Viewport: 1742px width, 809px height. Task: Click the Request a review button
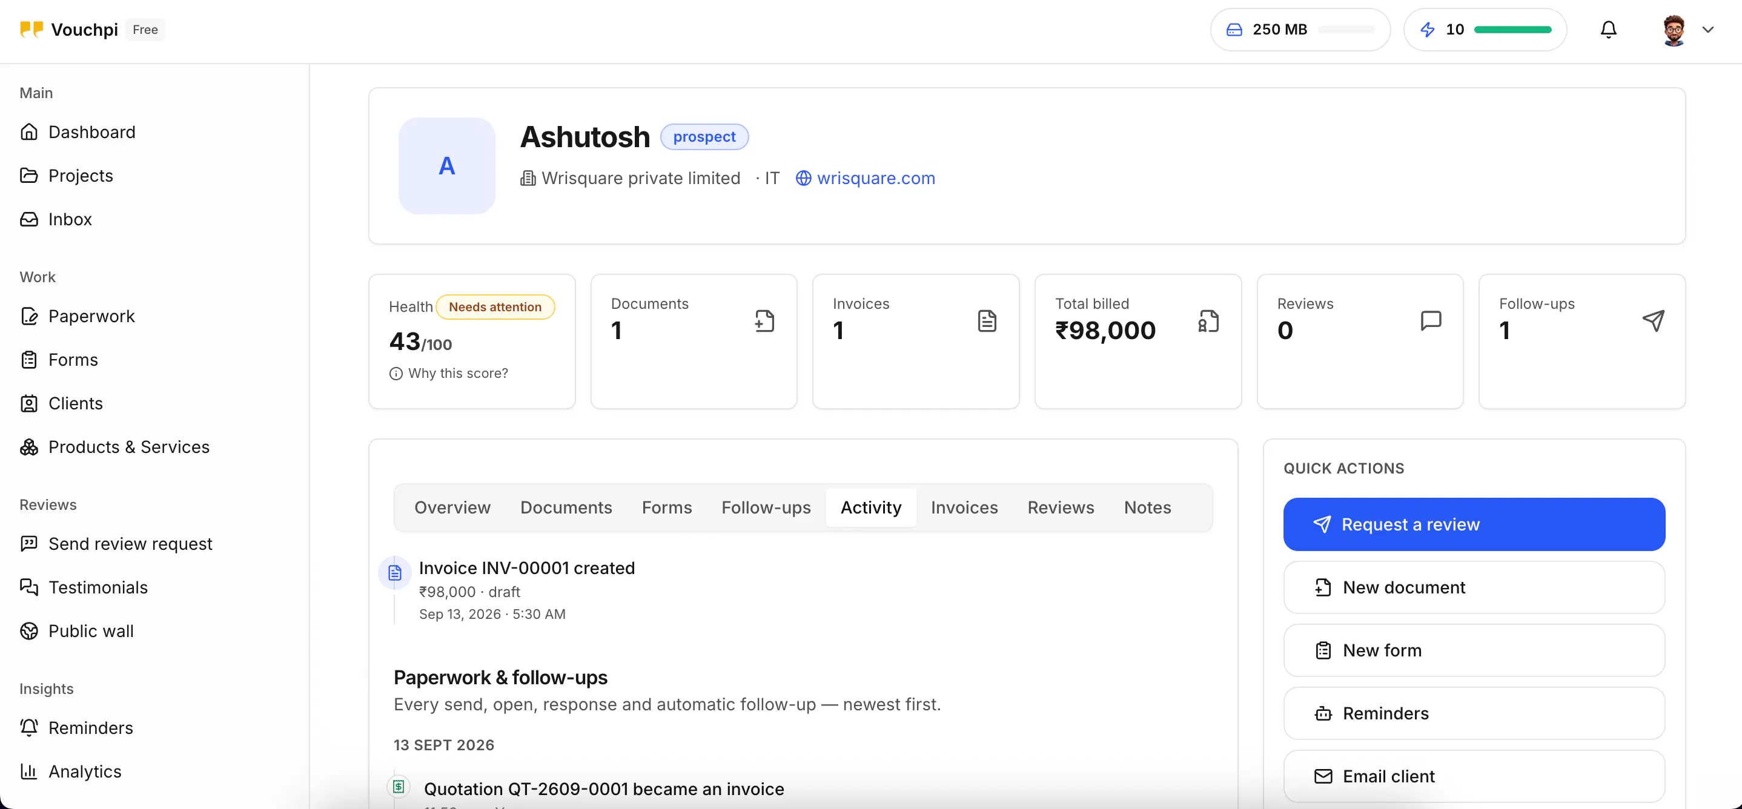tap(1474, 524)
